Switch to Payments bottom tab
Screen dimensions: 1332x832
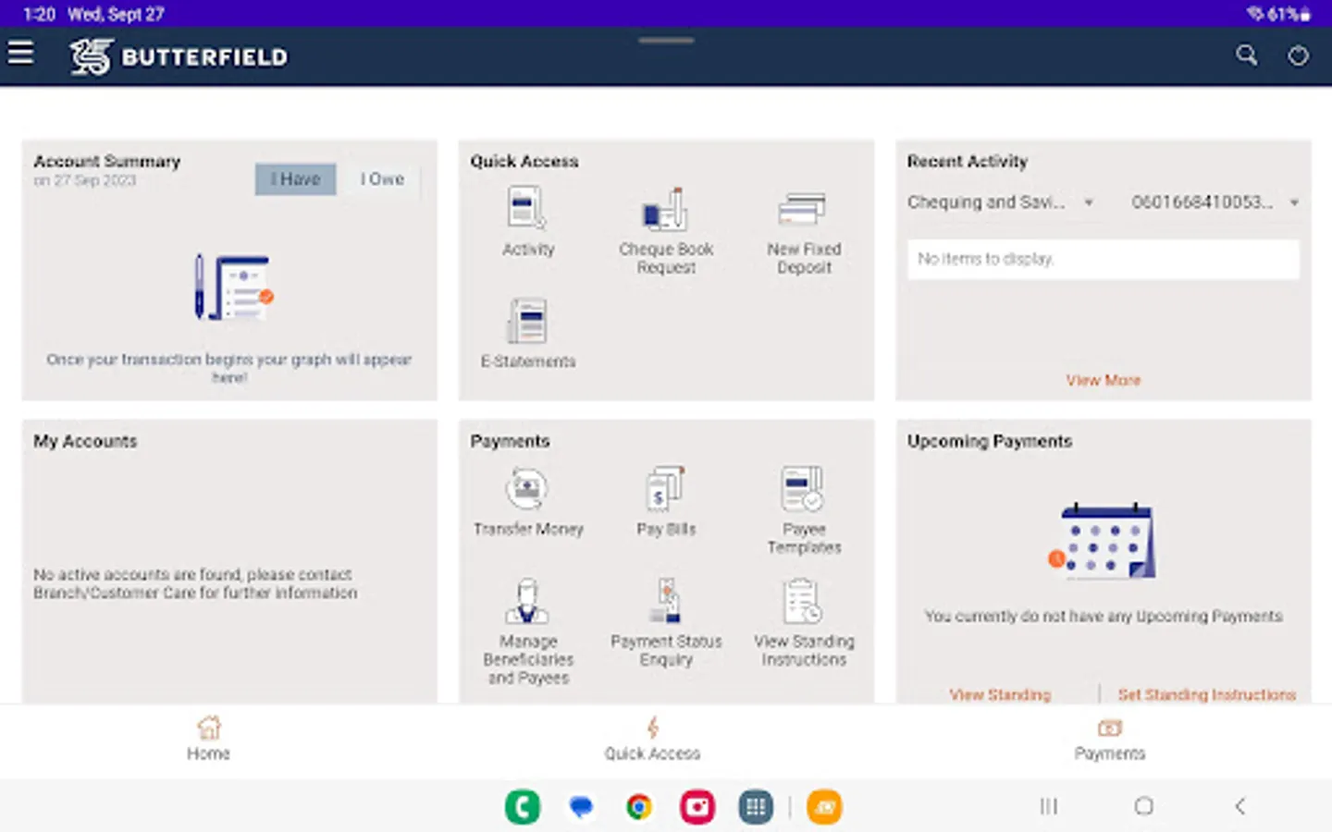pyautogui.click(x=1109, y=739)
